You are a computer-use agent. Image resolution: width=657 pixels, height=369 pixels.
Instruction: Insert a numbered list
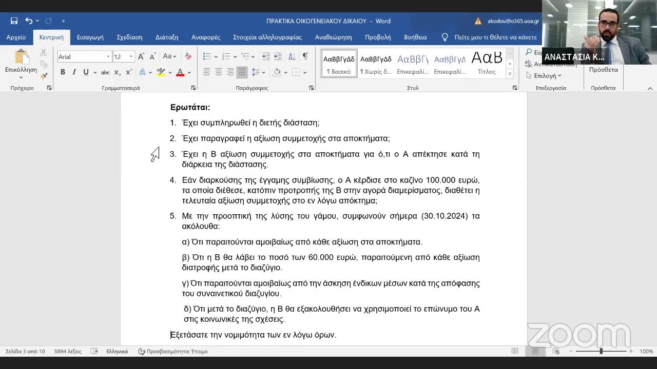point(226,56)
